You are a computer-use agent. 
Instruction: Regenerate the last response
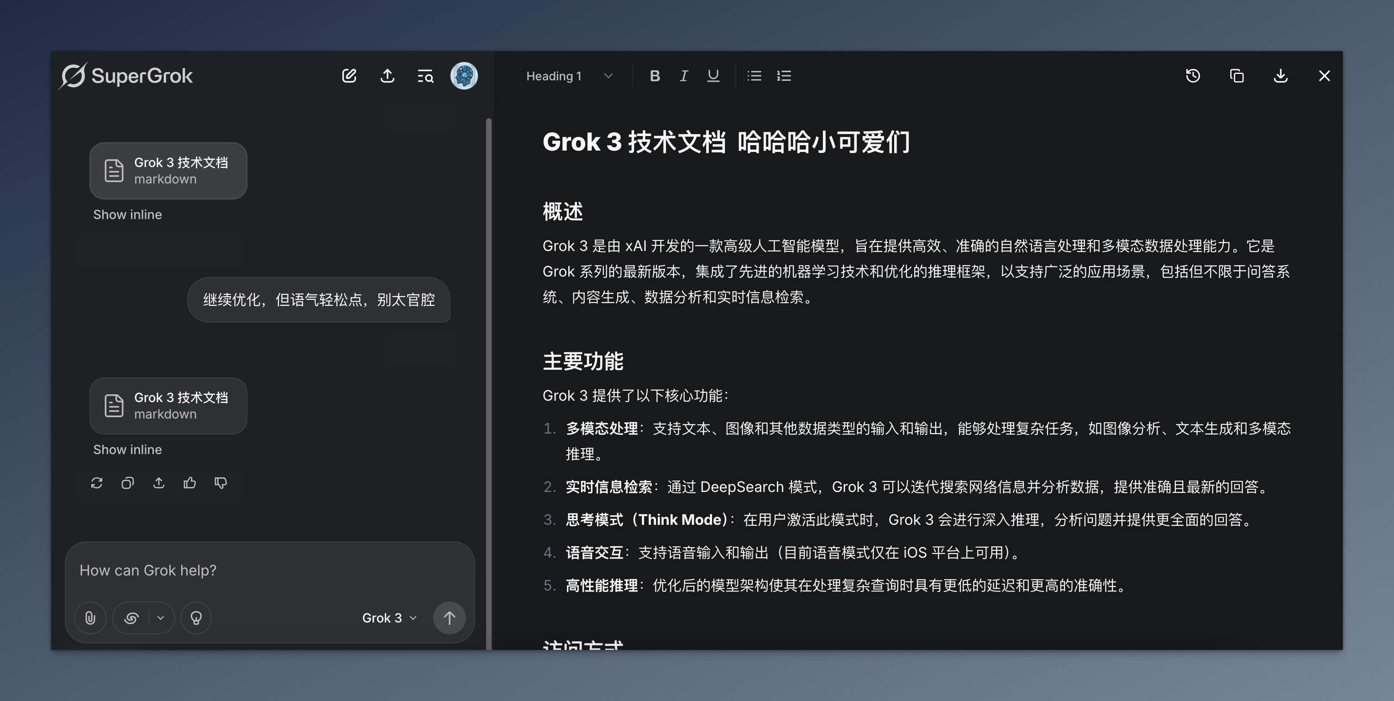[97, 483]
